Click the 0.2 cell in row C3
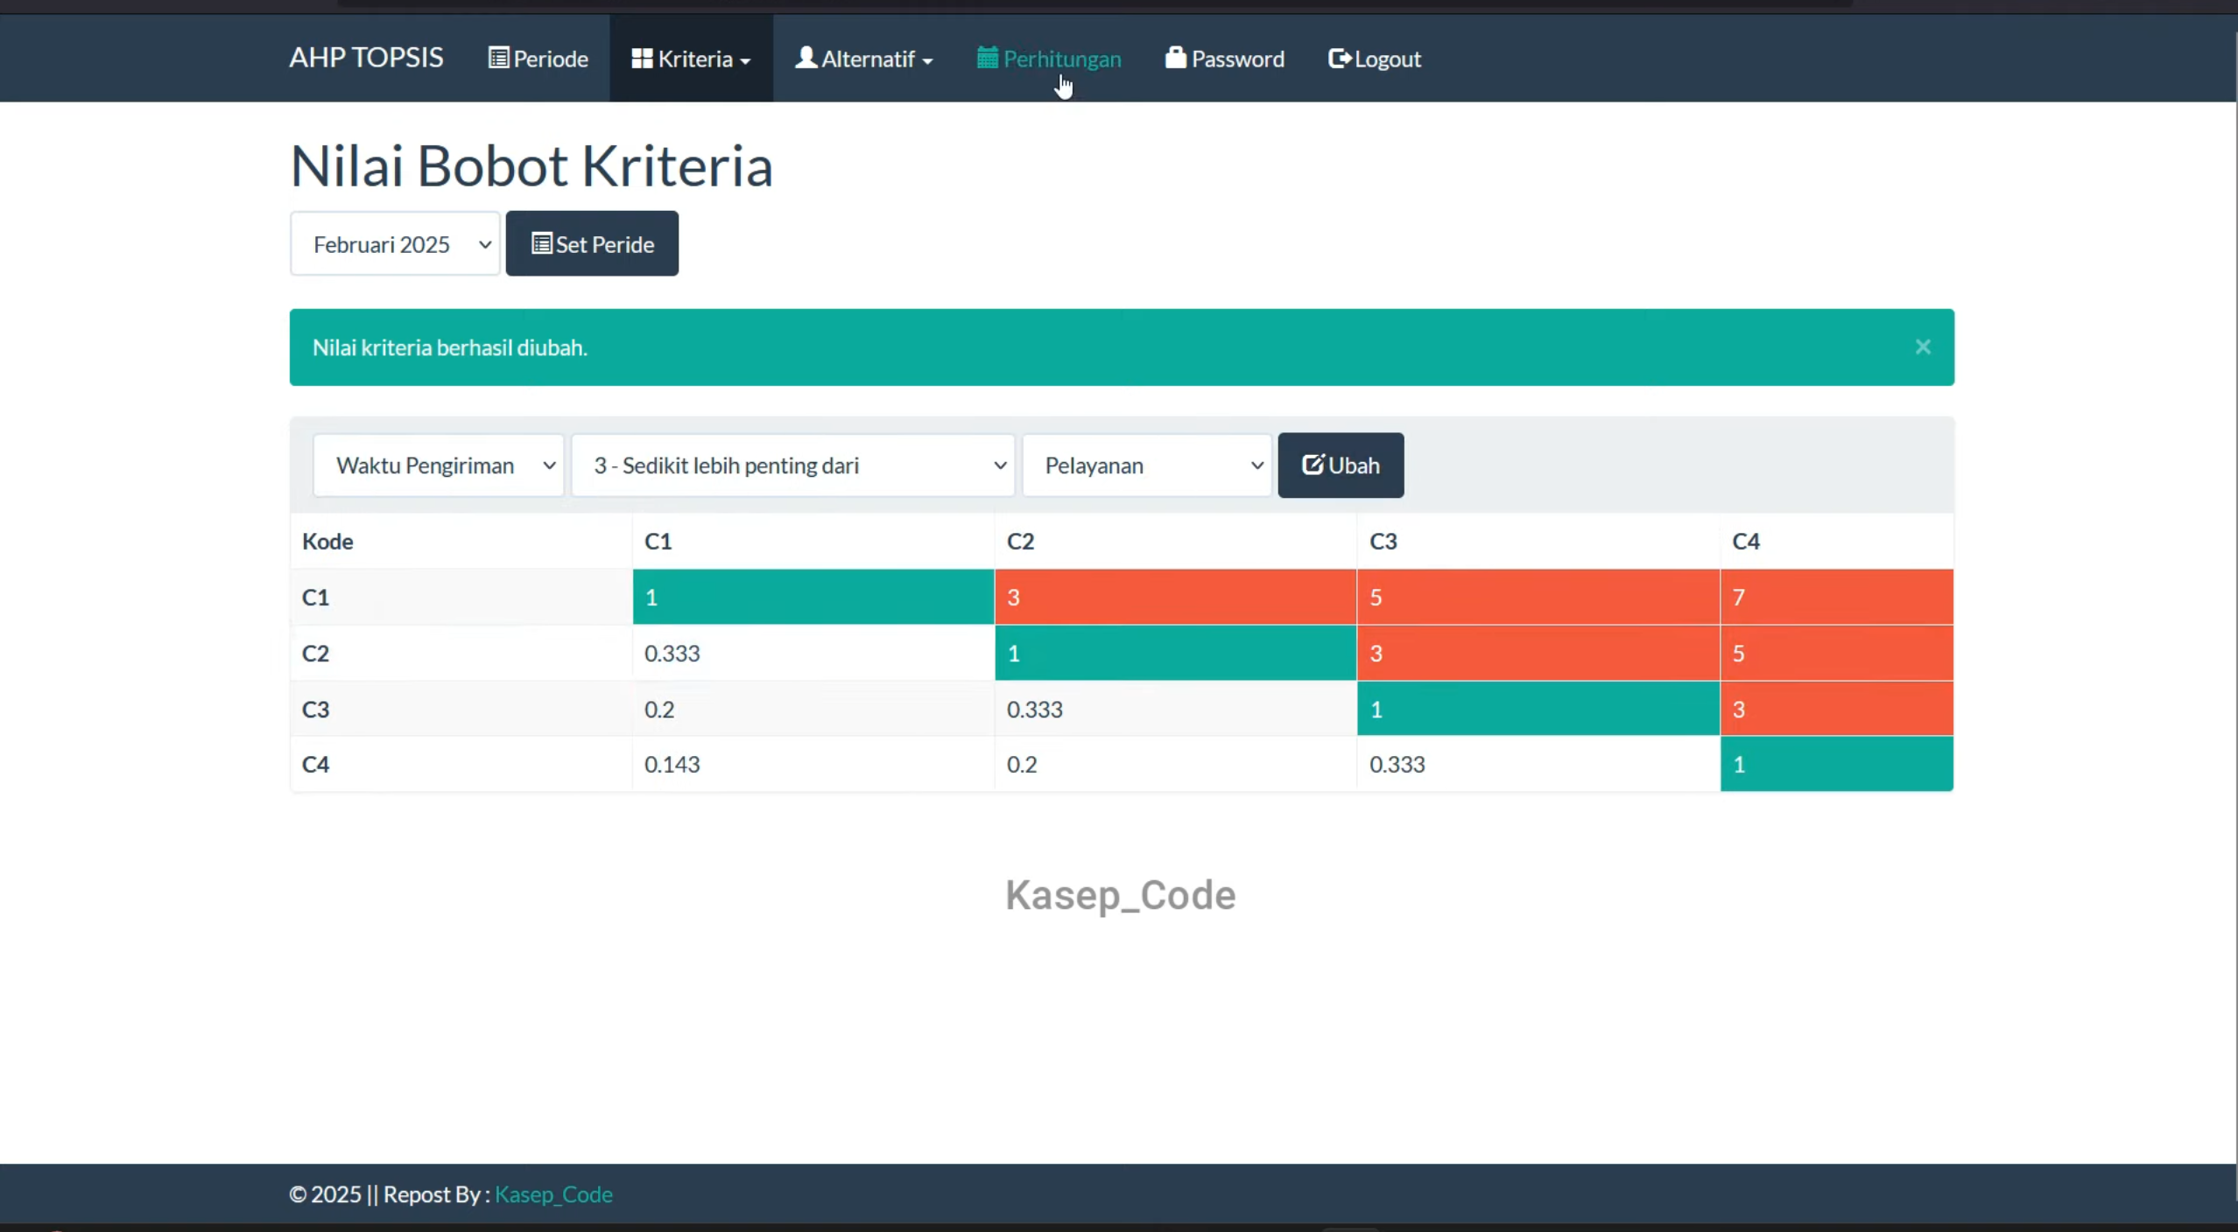 (x=813, y=709)
